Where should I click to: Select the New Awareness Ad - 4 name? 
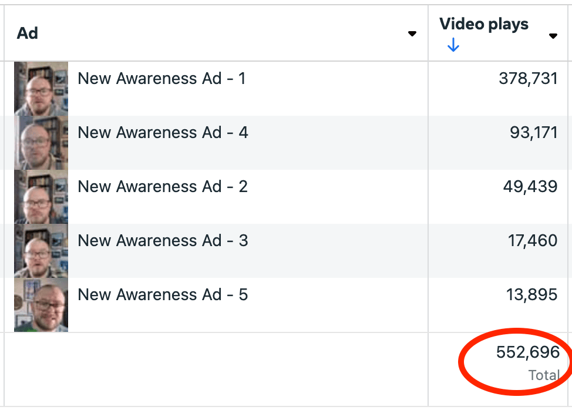point(163,133)
